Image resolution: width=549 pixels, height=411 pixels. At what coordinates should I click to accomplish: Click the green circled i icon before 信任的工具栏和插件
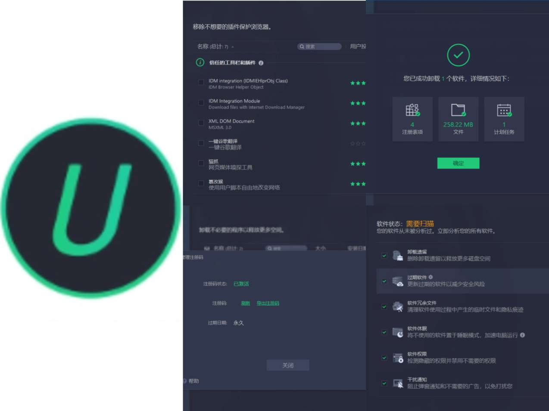click(x=200, y=62)
